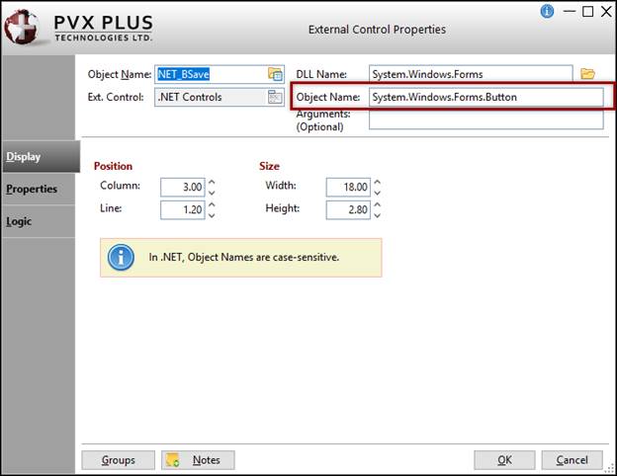Increase the Line value with up arrow

[212, 204]
